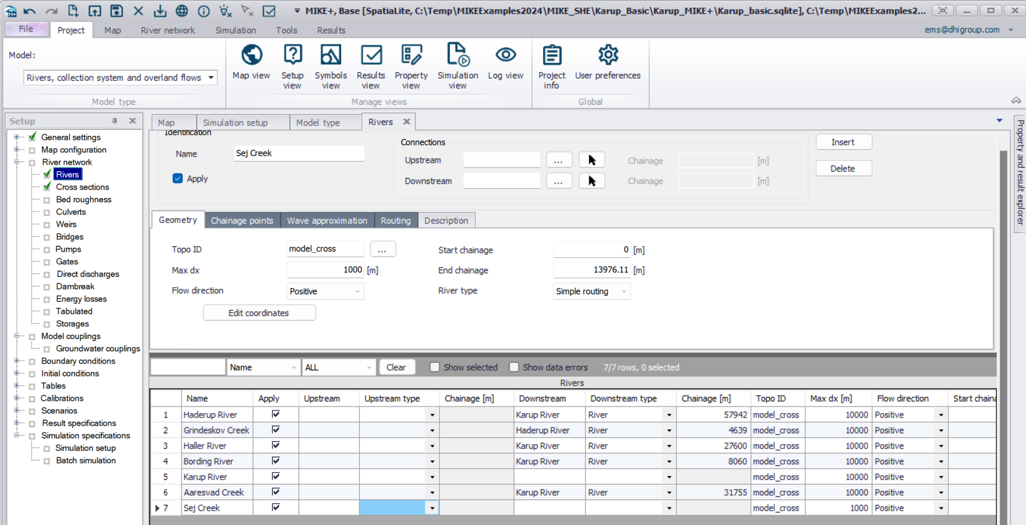Expand the General settings tree node
1026x525 pixels.
click(x=17, y=137)
